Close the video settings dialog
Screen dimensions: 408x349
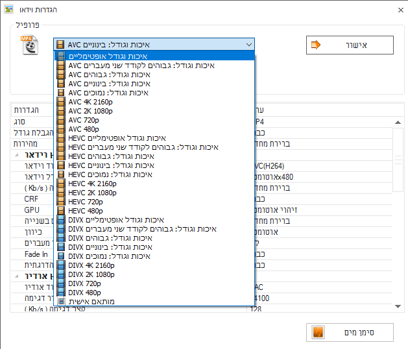click(x=400, y=10)
